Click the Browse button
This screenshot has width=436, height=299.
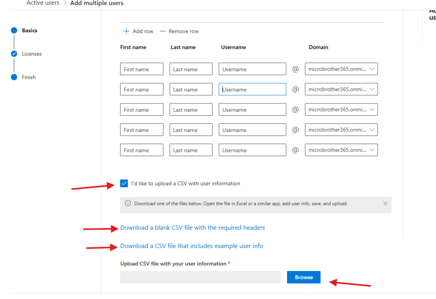click(x=304, y=277)
